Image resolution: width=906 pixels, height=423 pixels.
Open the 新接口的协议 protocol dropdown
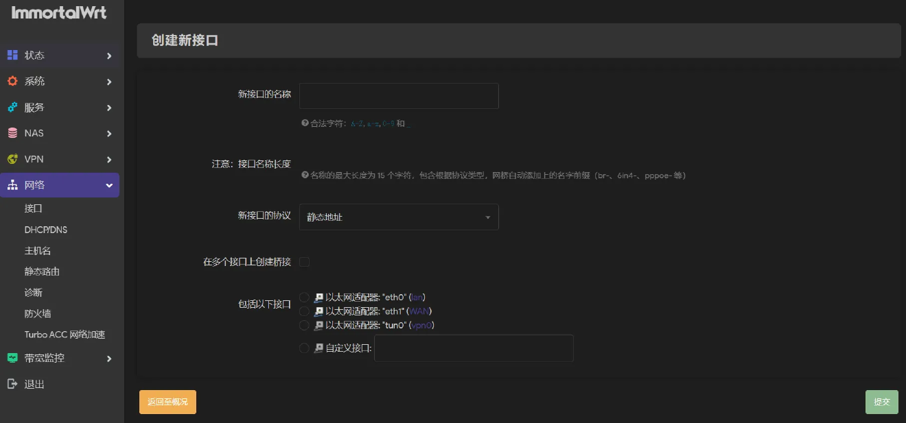coord(399,216)
